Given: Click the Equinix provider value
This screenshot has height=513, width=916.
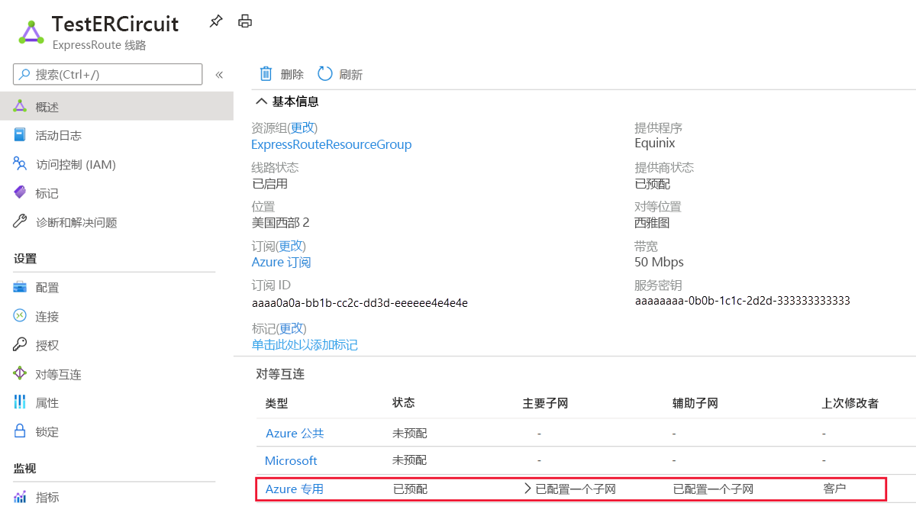Looking at the screenshot, I should click(655, 144).
